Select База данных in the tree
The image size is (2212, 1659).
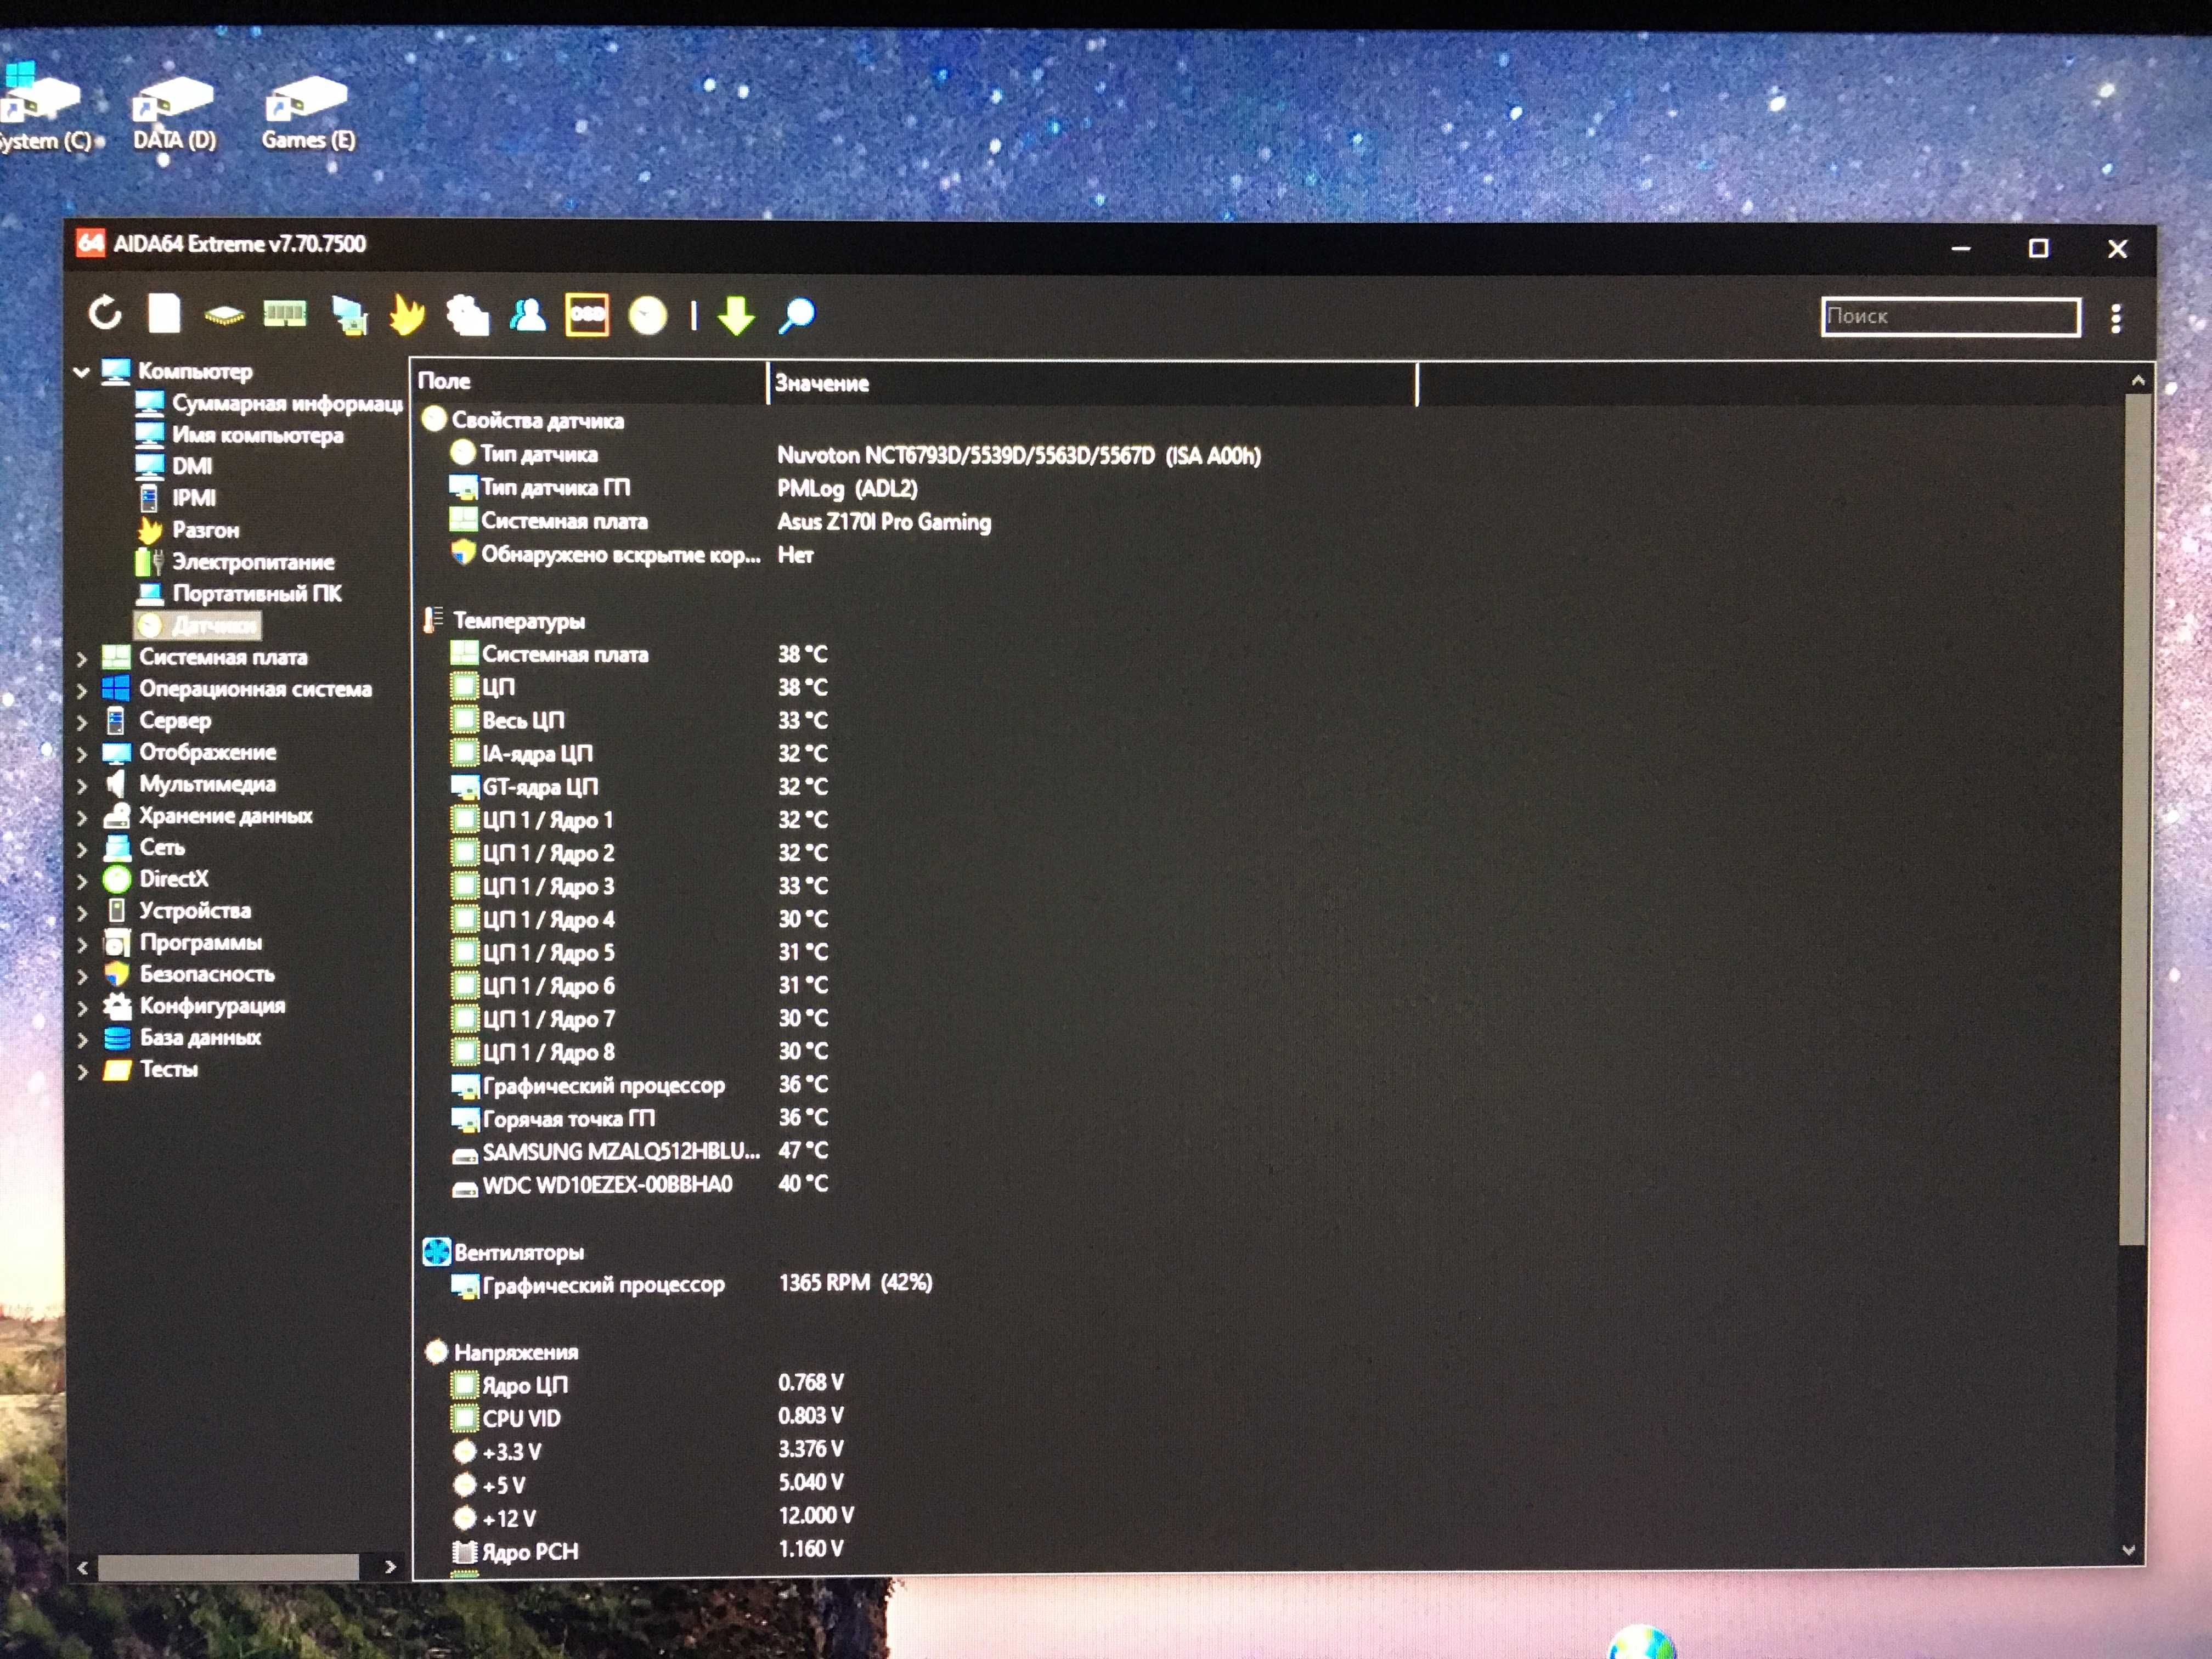(x=200, y=1038)
